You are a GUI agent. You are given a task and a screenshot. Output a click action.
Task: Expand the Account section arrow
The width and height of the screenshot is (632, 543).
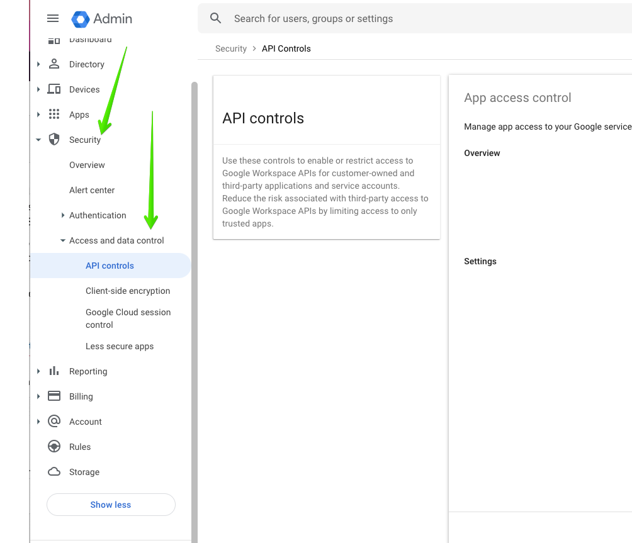pos(38,422)
